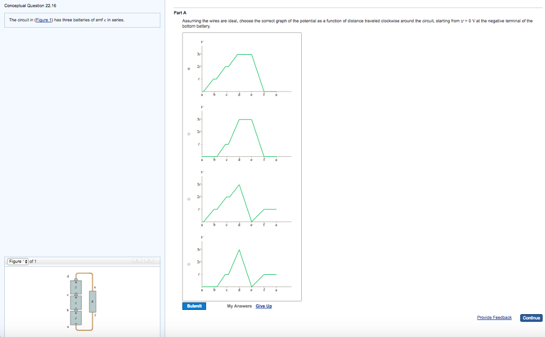Go to the previous figure arrow
Viewport: 545px width, 337px height.
point(137,261)
